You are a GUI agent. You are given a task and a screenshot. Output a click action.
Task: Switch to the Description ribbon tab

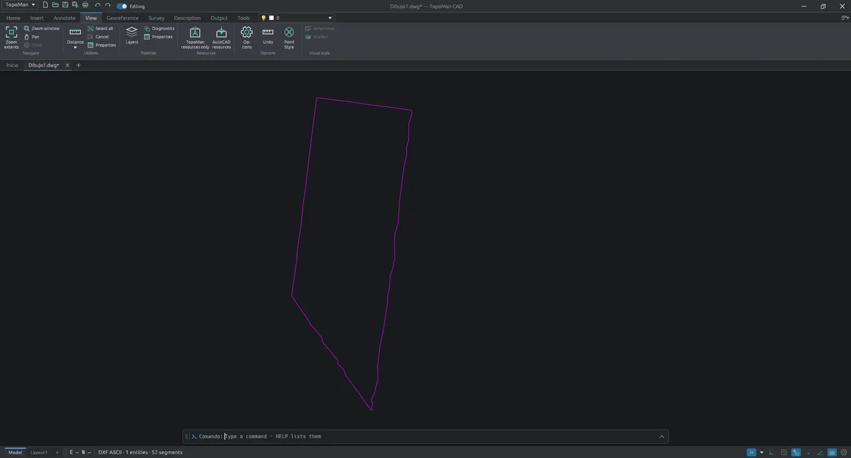[x=187, y=18]
